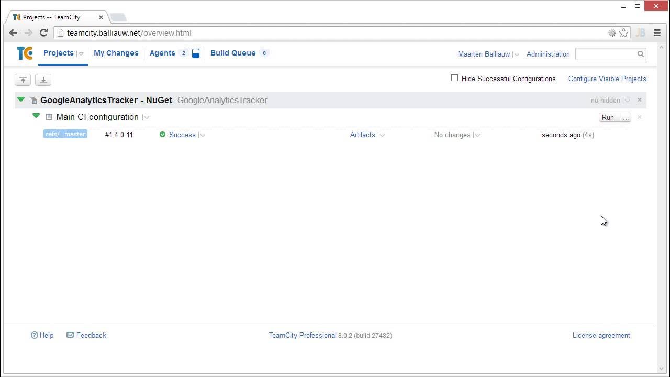Open the No changes dropdown arrow

click(477, 135)
